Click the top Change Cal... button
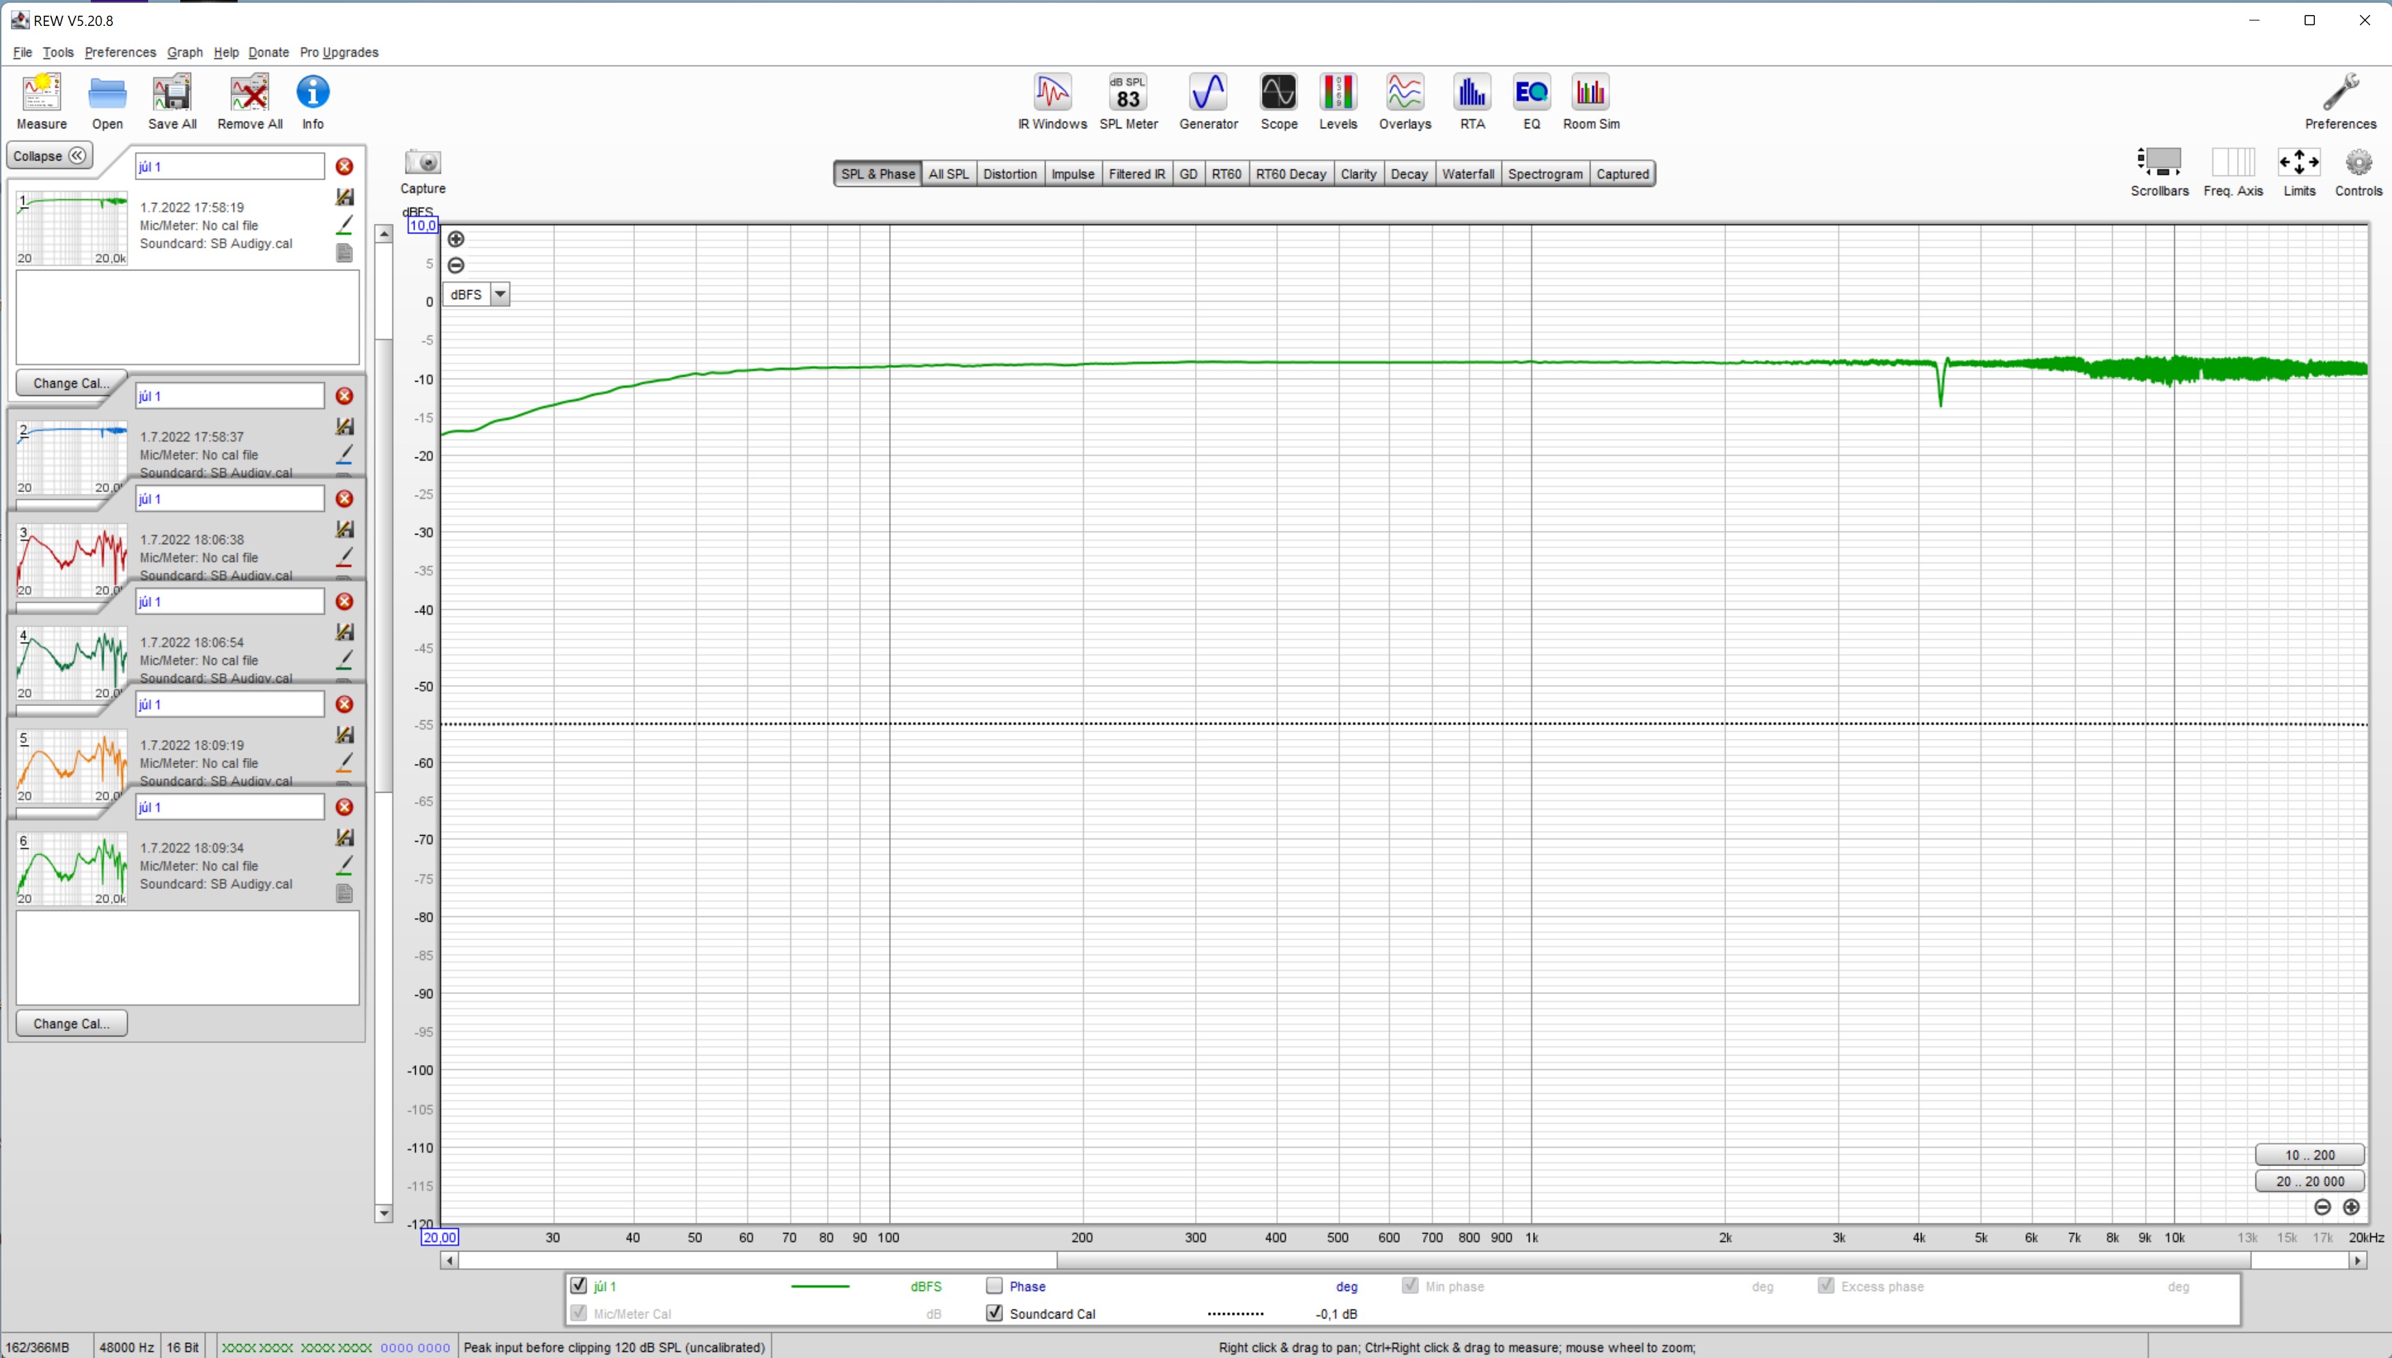Screen dimensions: 2392x1358 point(71,383)
